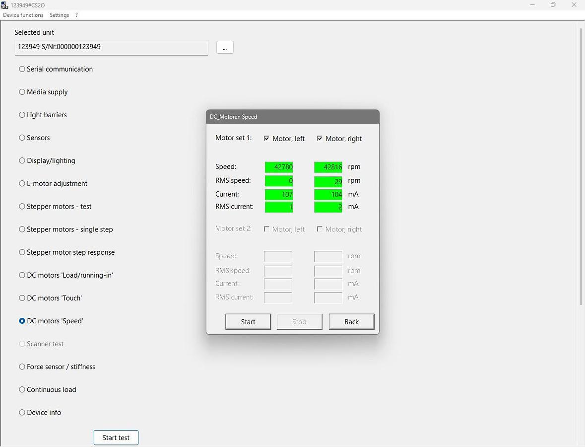
Task: Click the ellipsis unit browse button
Action: point(225,48)
